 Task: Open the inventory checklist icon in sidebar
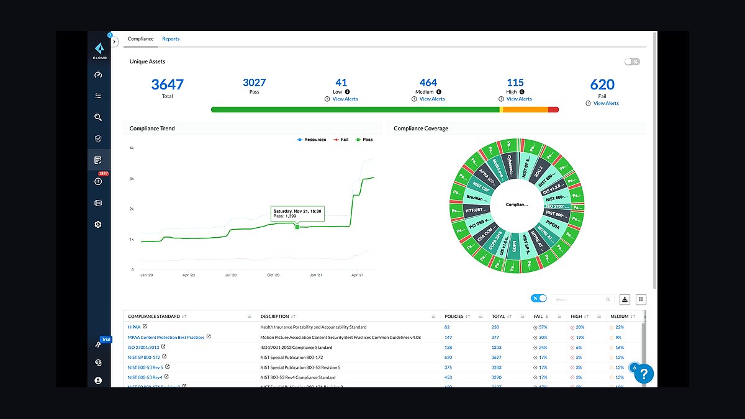point(98,96)
